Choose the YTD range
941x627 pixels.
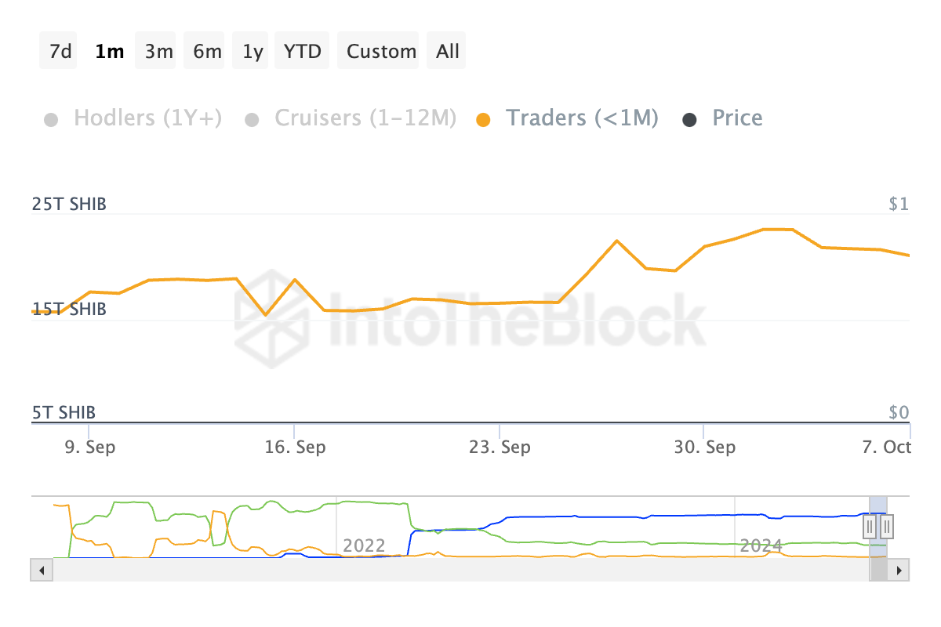pos(303,52)
